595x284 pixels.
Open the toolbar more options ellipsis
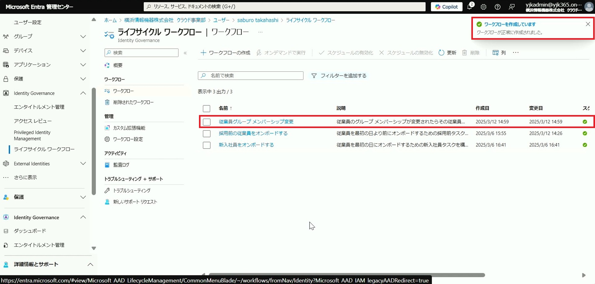pyautogui.click(x=516, y=53)
